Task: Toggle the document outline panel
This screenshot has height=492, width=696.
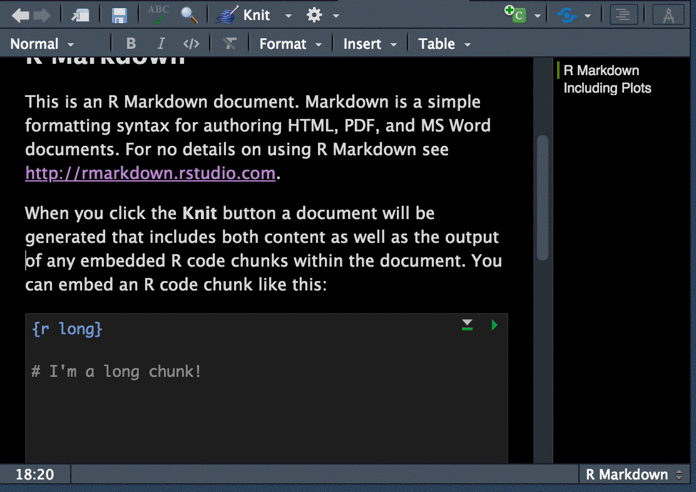Action: (x=623, y=14)
